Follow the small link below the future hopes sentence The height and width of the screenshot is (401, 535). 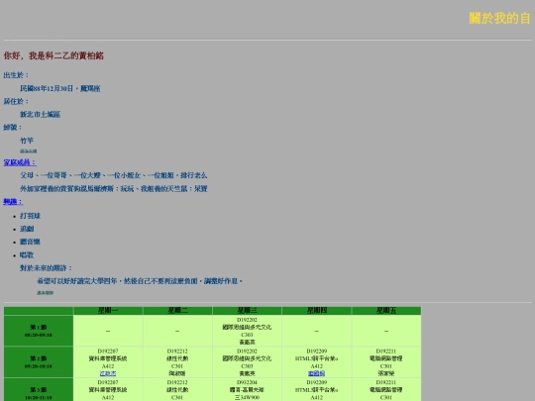tap(45, 292)
